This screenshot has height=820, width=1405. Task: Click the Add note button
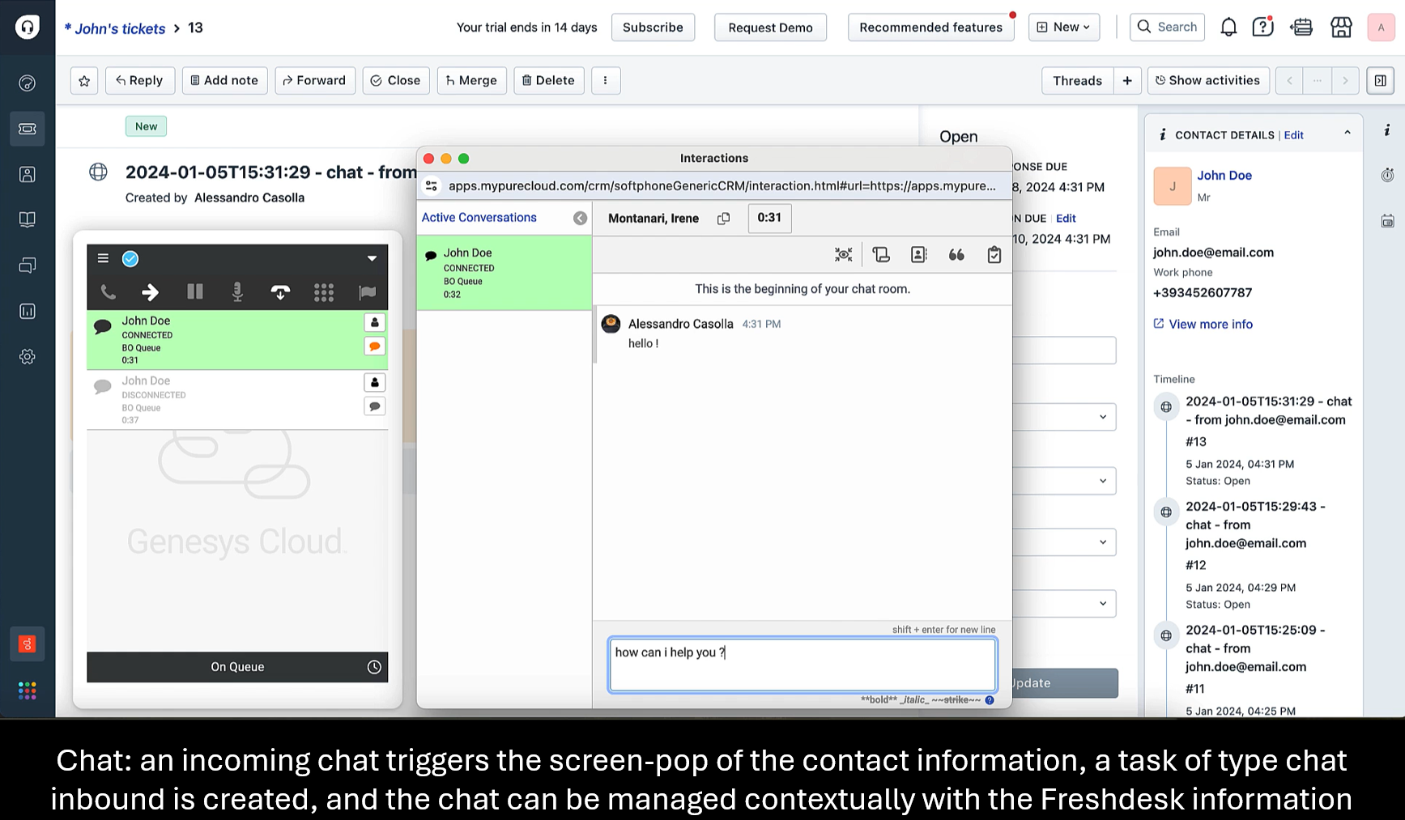224,81
